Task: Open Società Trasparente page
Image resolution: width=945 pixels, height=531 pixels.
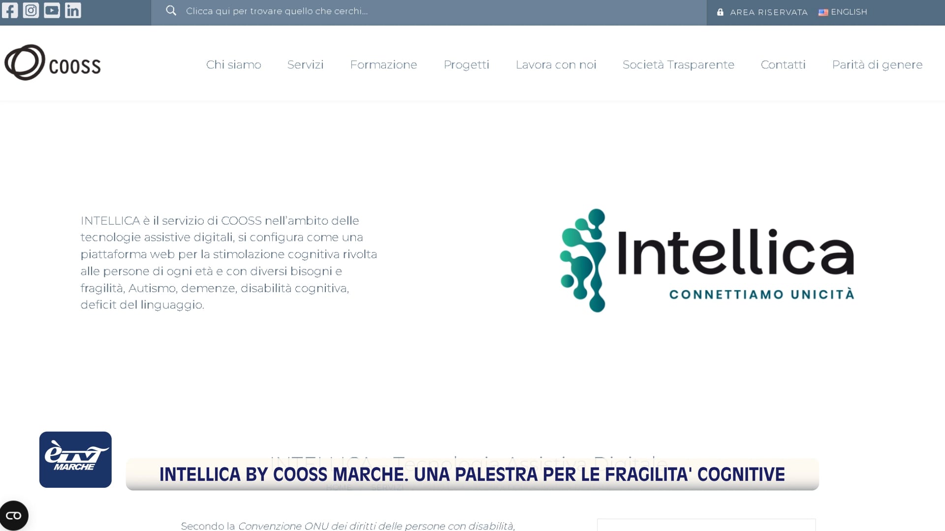Action: point(679,64)
